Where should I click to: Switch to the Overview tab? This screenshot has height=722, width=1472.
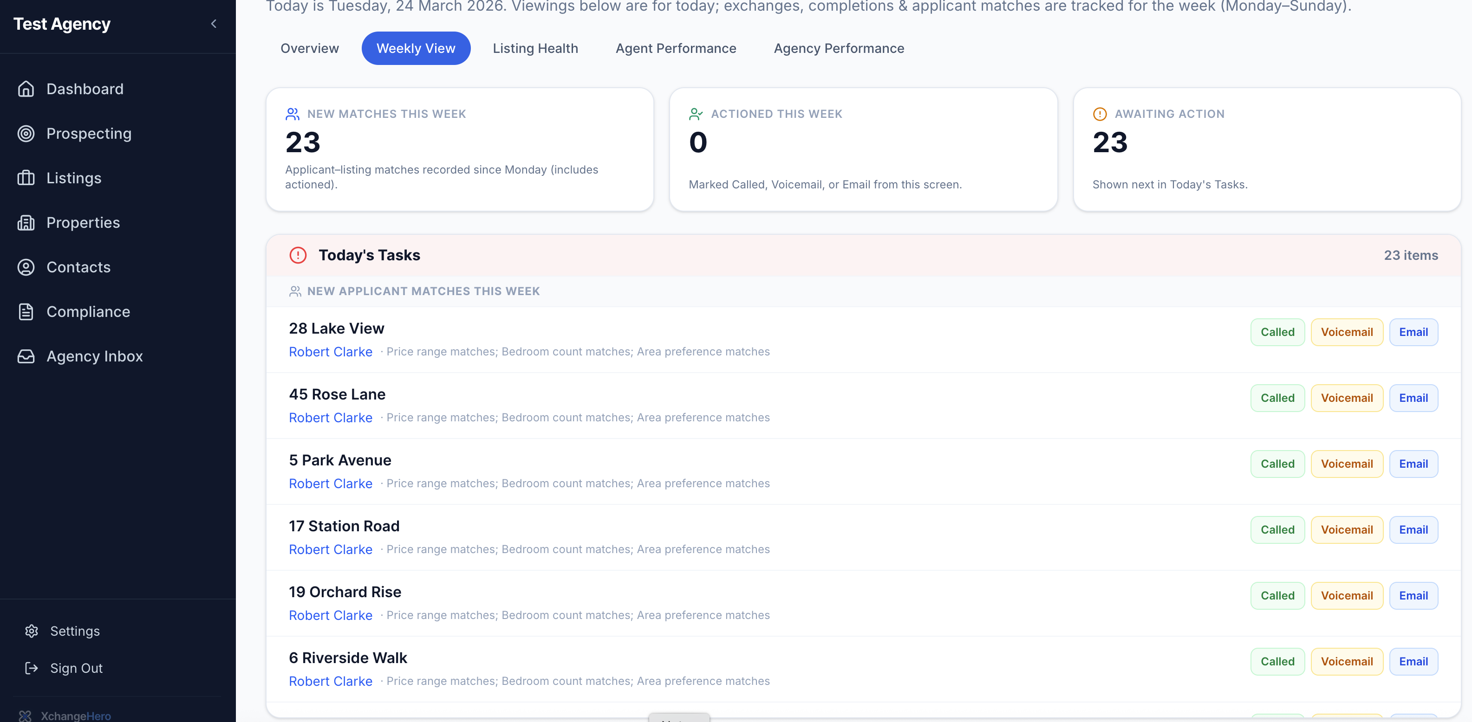click(309, 48)
